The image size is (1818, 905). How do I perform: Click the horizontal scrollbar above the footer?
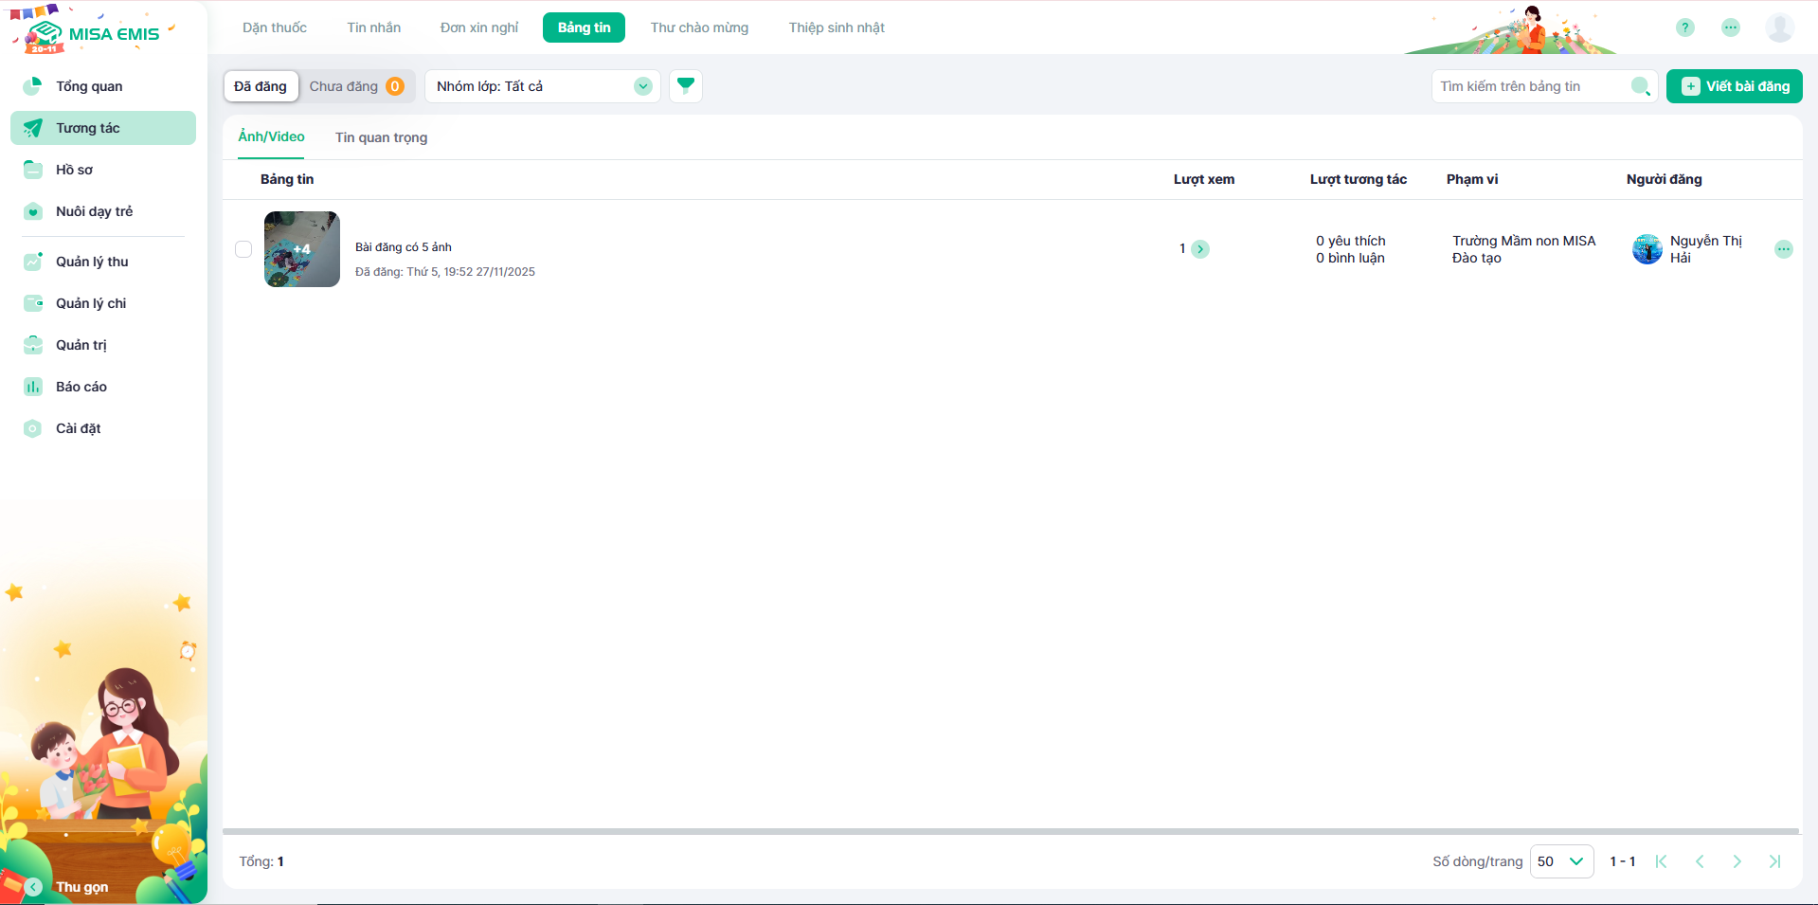[1010, 831]
